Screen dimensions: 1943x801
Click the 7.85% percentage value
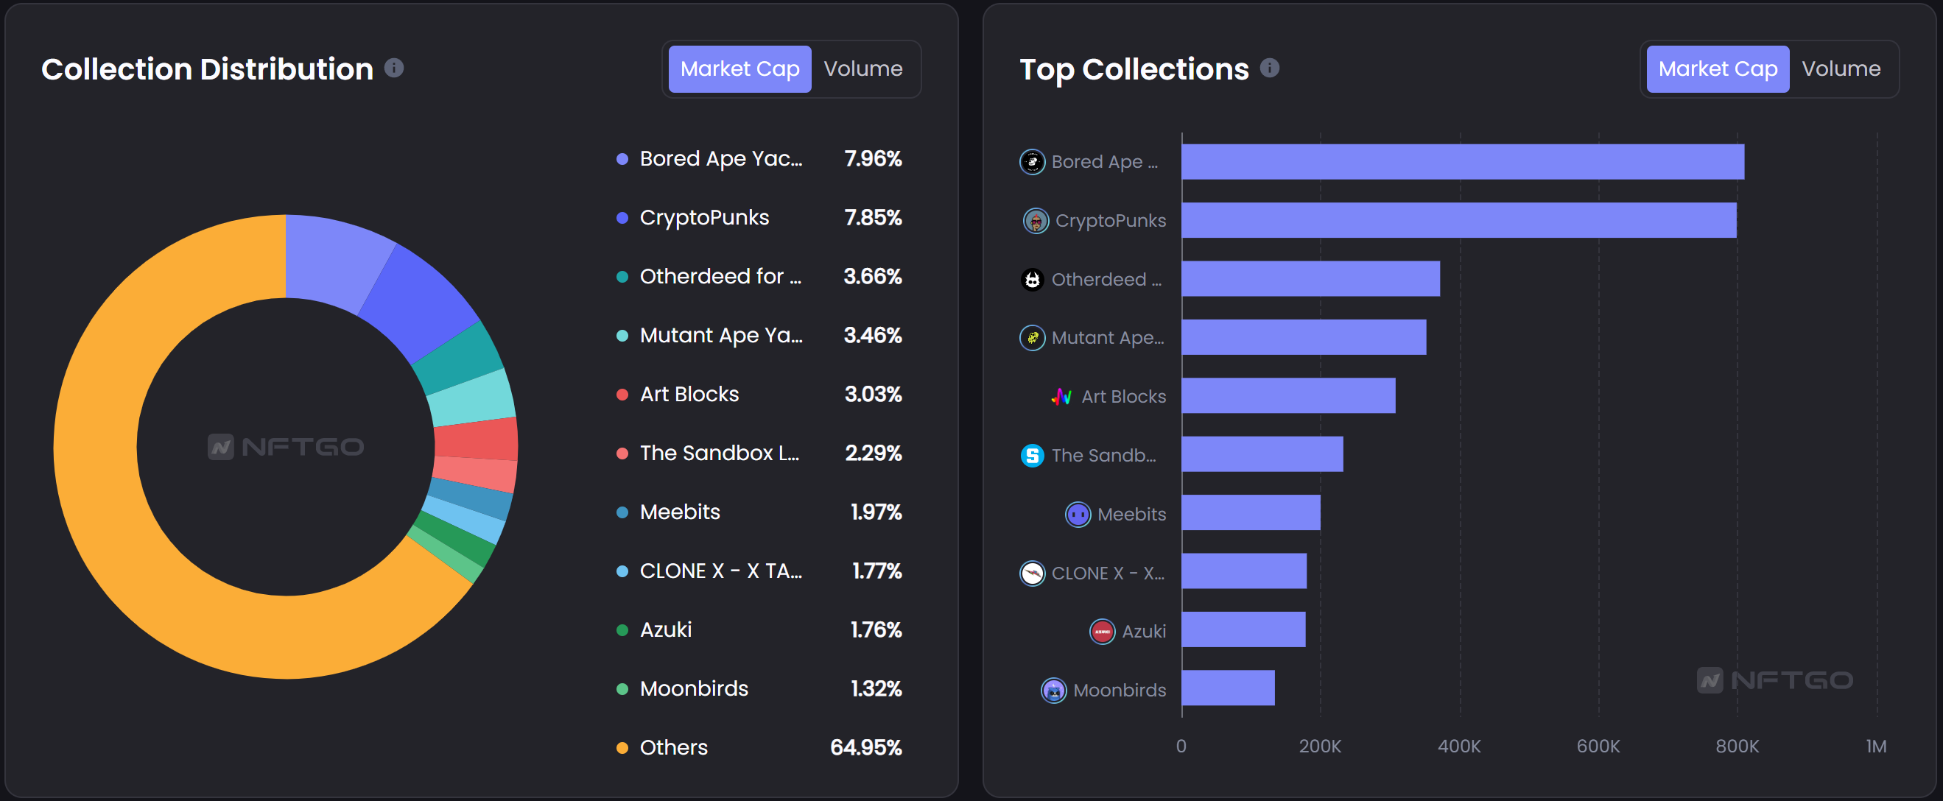[x=873, y=218]
